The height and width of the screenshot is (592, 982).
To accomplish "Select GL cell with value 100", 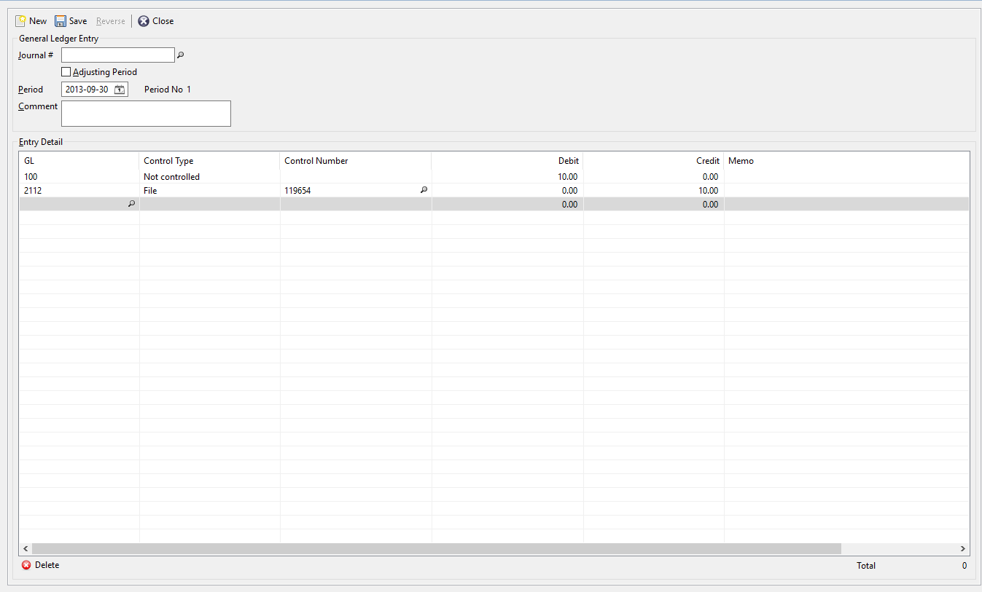I will tap(79, 176).
